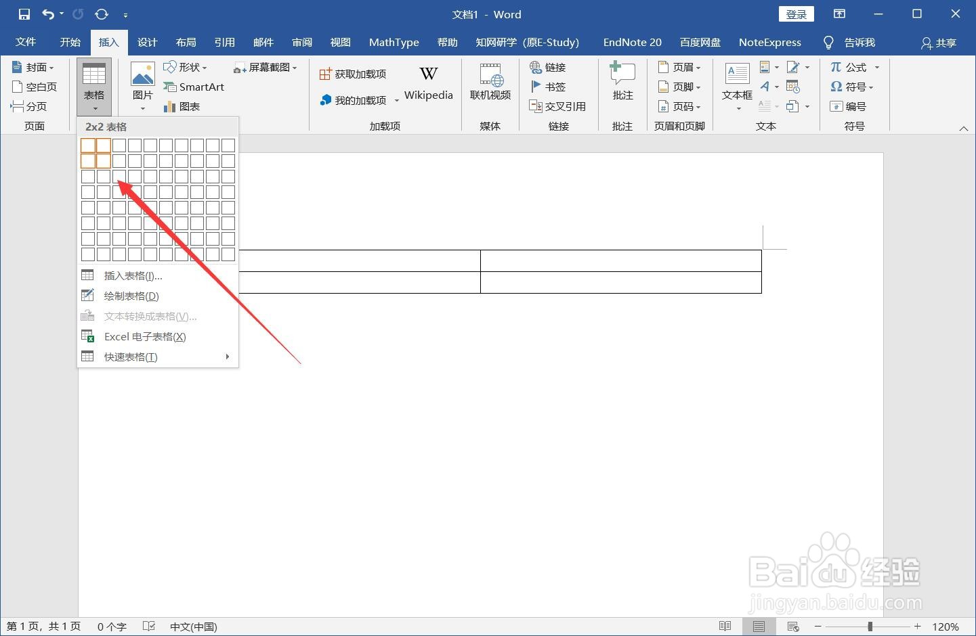Collapse the ribbon with the chevron
The width and height of the screenshot is (976, 636).
point(963,128)
